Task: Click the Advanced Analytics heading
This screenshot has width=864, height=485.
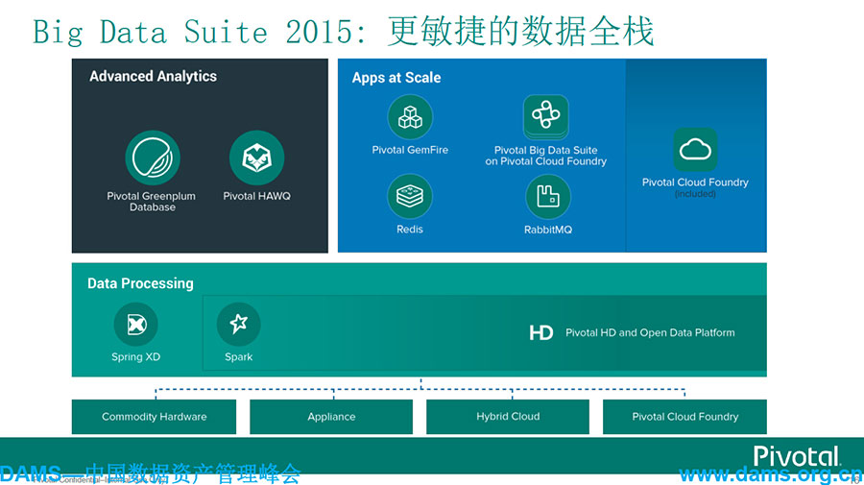Action: 154,77
